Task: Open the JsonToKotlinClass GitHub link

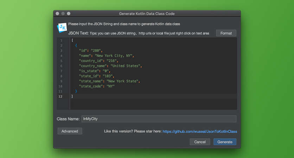Action: pyautogui.click(x=200, y=132)
